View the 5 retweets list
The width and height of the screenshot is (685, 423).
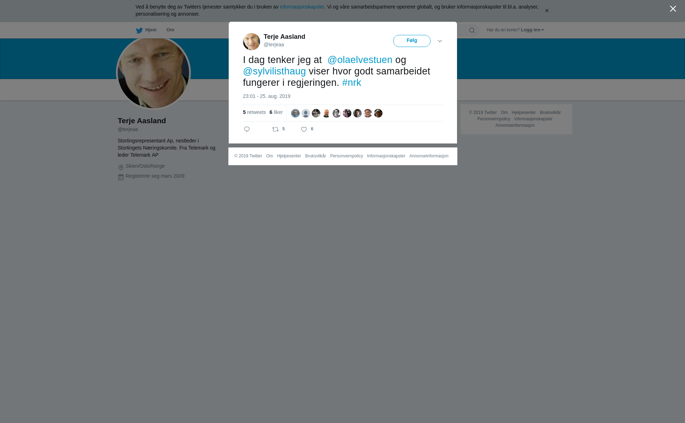pyautogui.click(x=254, y=112)
